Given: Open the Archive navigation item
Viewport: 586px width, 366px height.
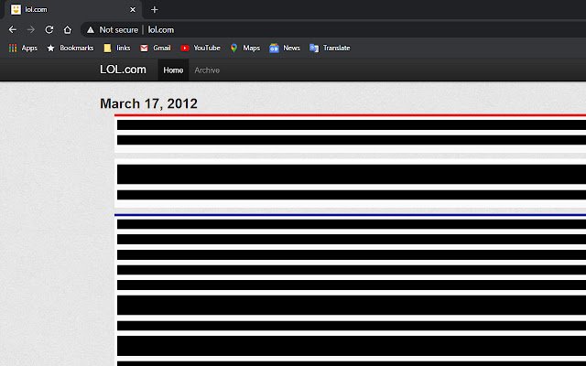Looking at the screenshot, I should pos(207,70).
